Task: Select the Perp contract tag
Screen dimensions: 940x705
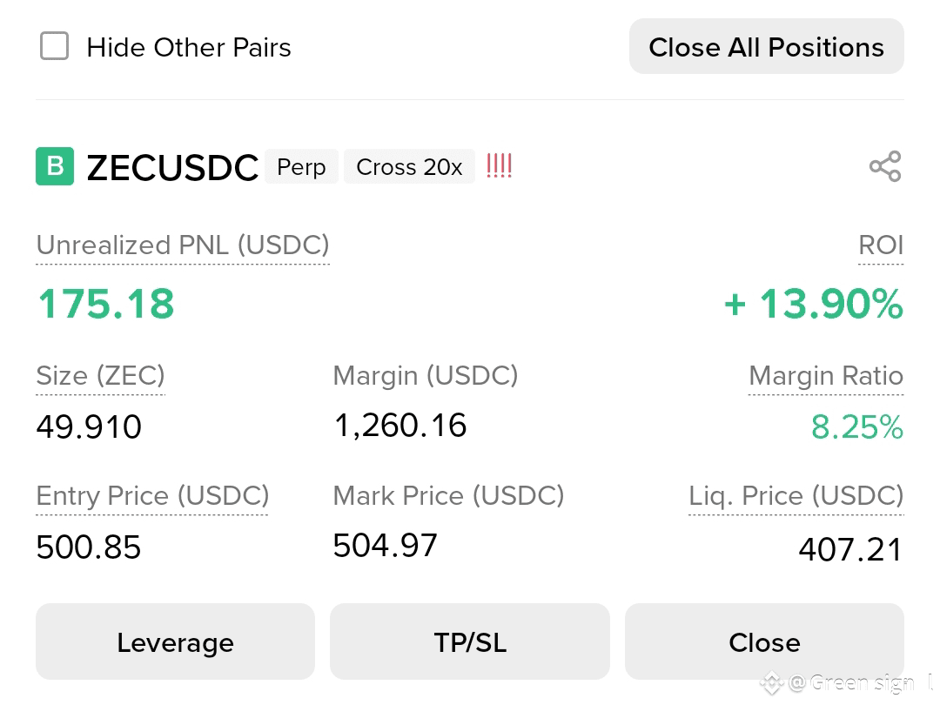Action: point(301,166)
